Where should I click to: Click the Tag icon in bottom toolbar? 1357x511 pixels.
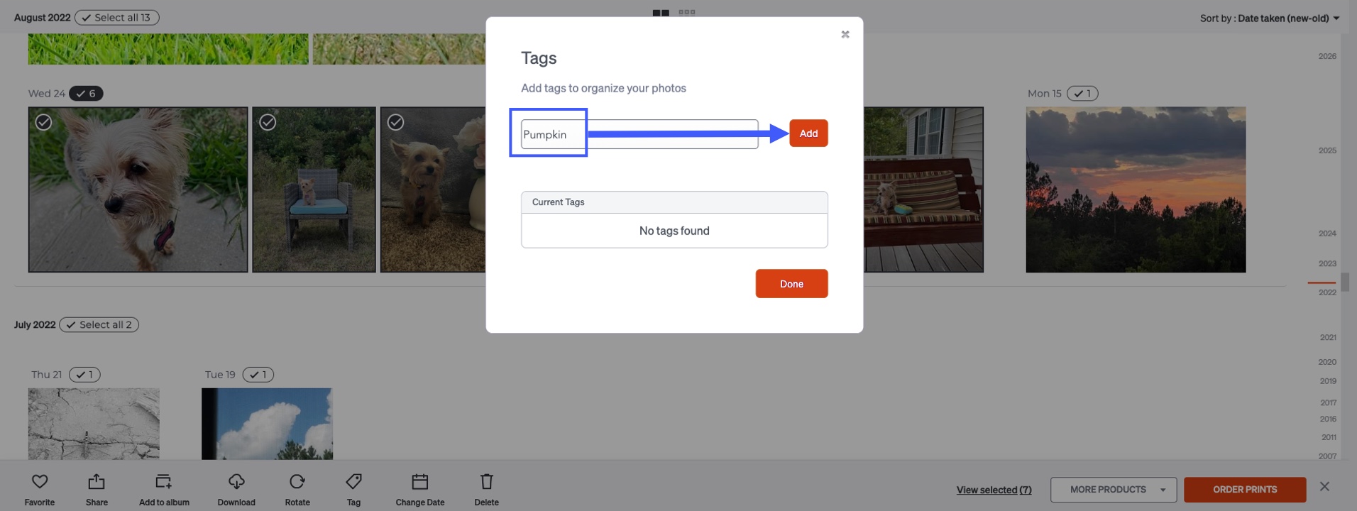point(353,482)
